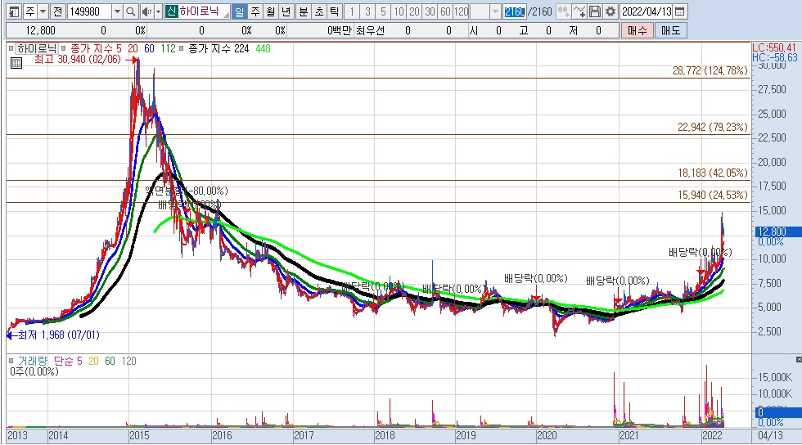Save chart with the floppy disk icon
This screenshot has width=802, height=445.
(x=595, y=11)
